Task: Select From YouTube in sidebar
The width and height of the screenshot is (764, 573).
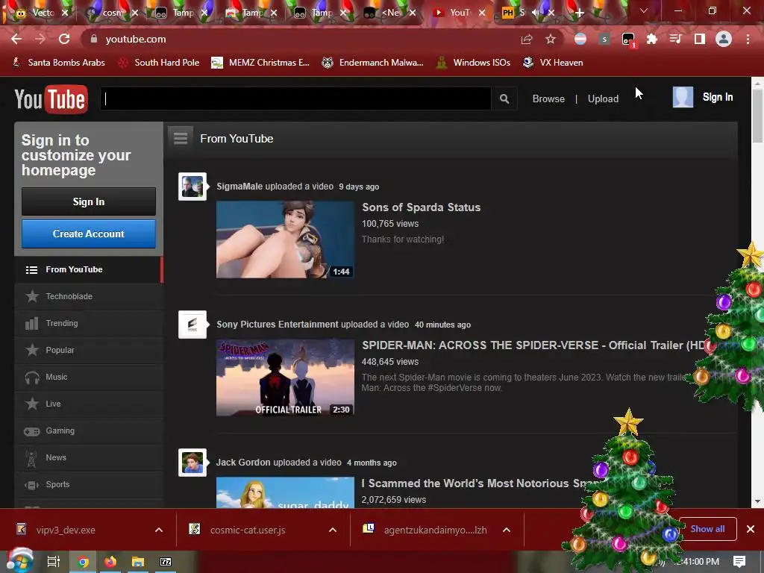Action: 89,269
